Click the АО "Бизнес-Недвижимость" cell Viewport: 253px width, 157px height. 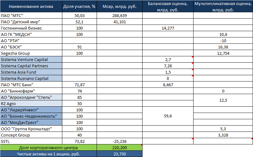(31, 116)
